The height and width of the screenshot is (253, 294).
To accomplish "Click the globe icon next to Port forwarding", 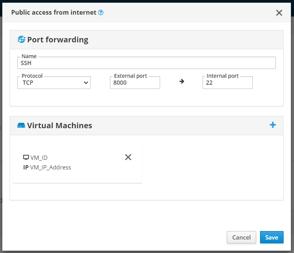I will (x=22, y=39).
